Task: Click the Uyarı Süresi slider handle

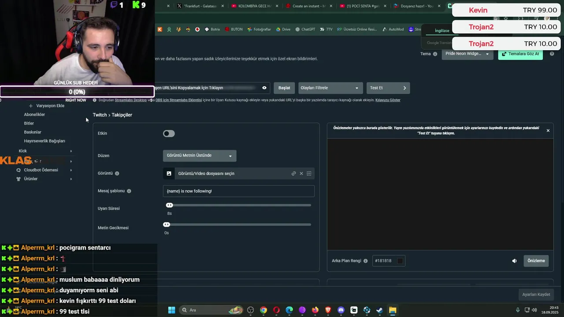Action: 169,205
